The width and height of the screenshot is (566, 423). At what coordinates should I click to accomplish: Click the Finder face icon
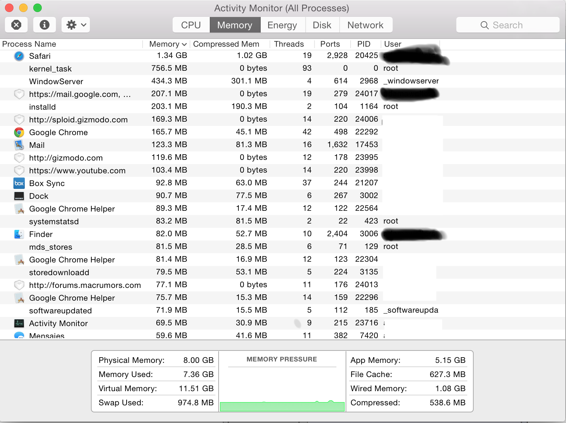coord(19,234)
